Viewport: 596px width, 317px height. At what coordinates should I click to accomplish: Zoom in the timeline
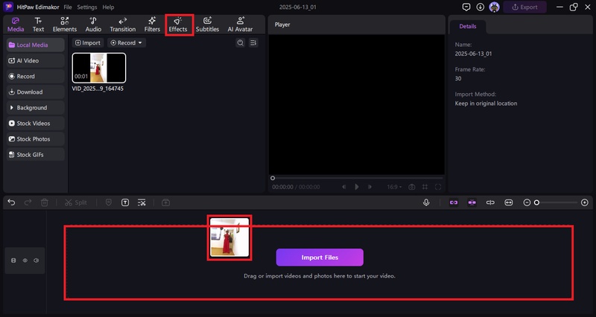[x=585, y=202]
